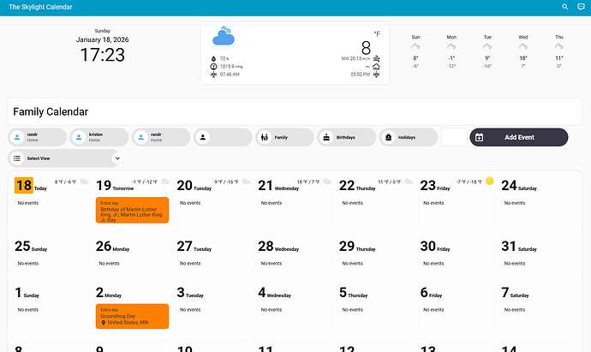Select Saturday 24 day cell
The width and height of the screenshot is (591, 352).
(x=538, y=201)
